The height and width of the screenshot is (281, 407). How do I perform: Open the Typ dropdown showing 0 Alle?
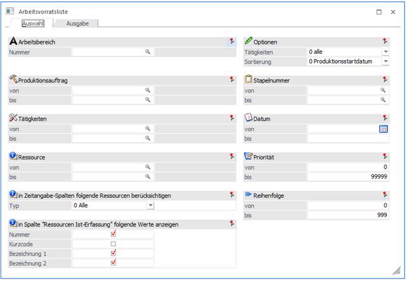pyautogui.click(x=150, y=206)
